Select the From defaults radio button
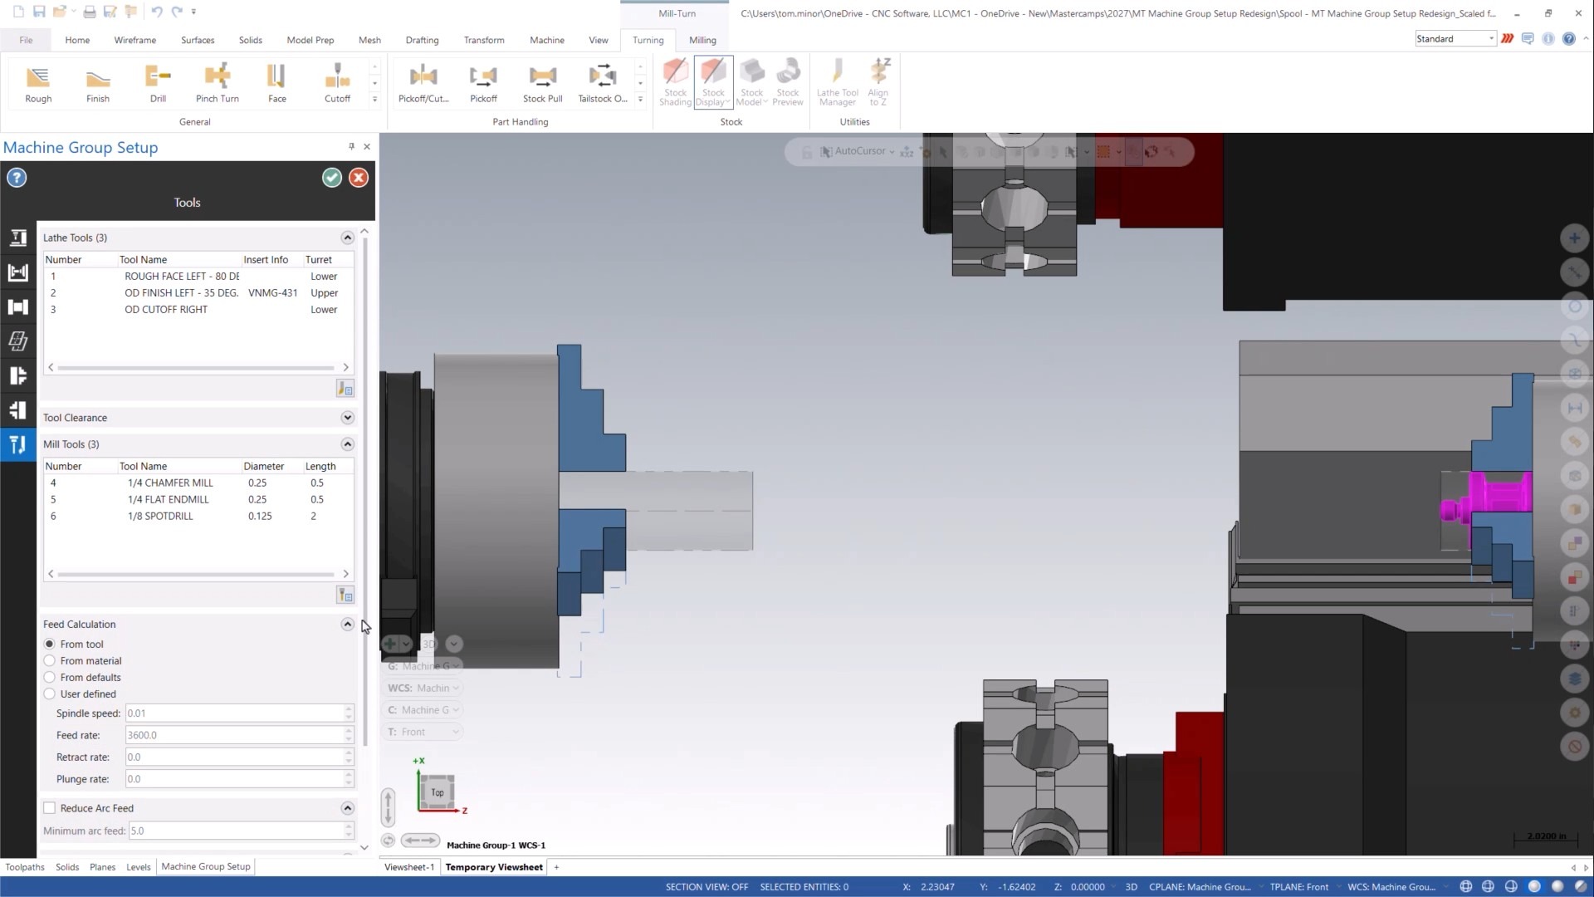1594x897 pixels. [50, 678]
